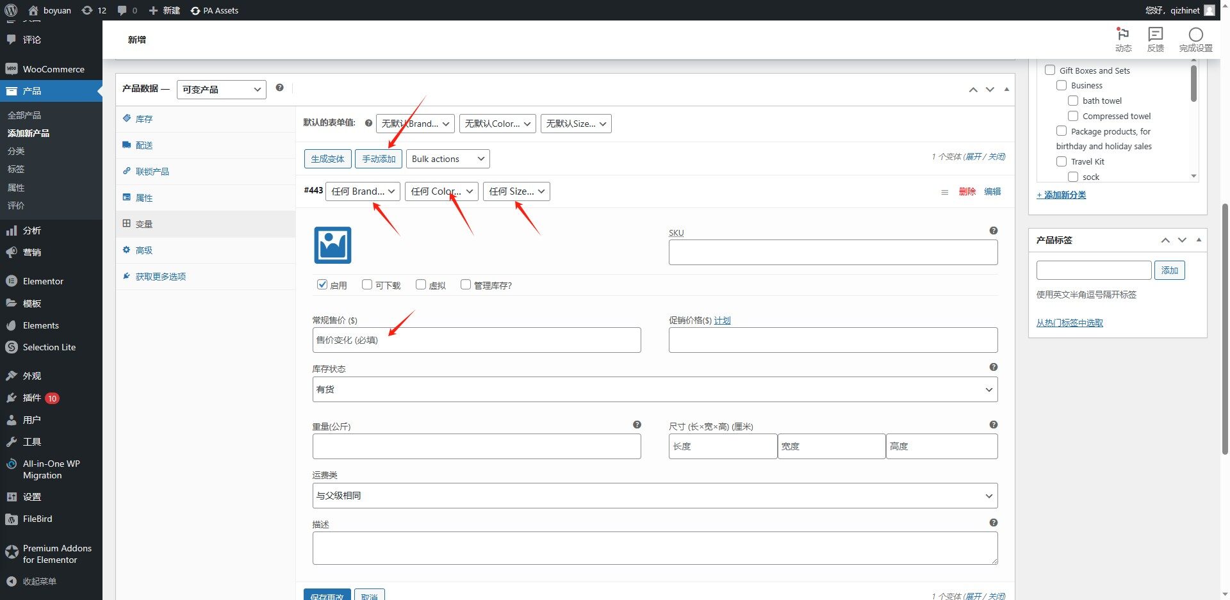
Task: Enable the 可下载 downloadable checkbox
Action: click(367, 284)
